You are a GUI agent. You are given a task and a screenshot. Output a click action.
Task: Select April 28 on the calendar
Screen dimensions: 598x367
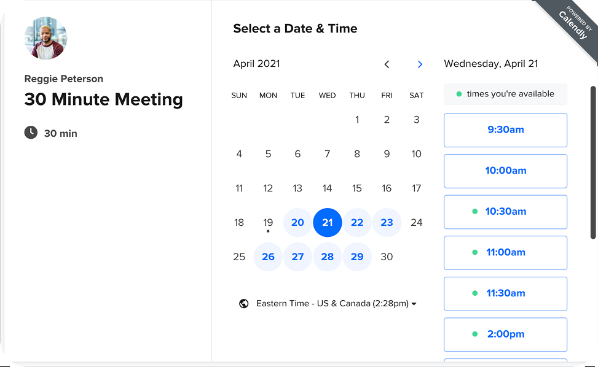tap(328, 257)
